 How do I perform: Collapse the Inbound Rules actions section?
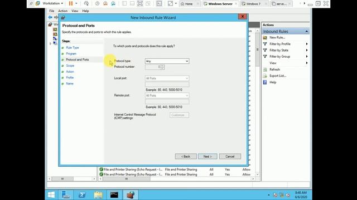[306, 31]
